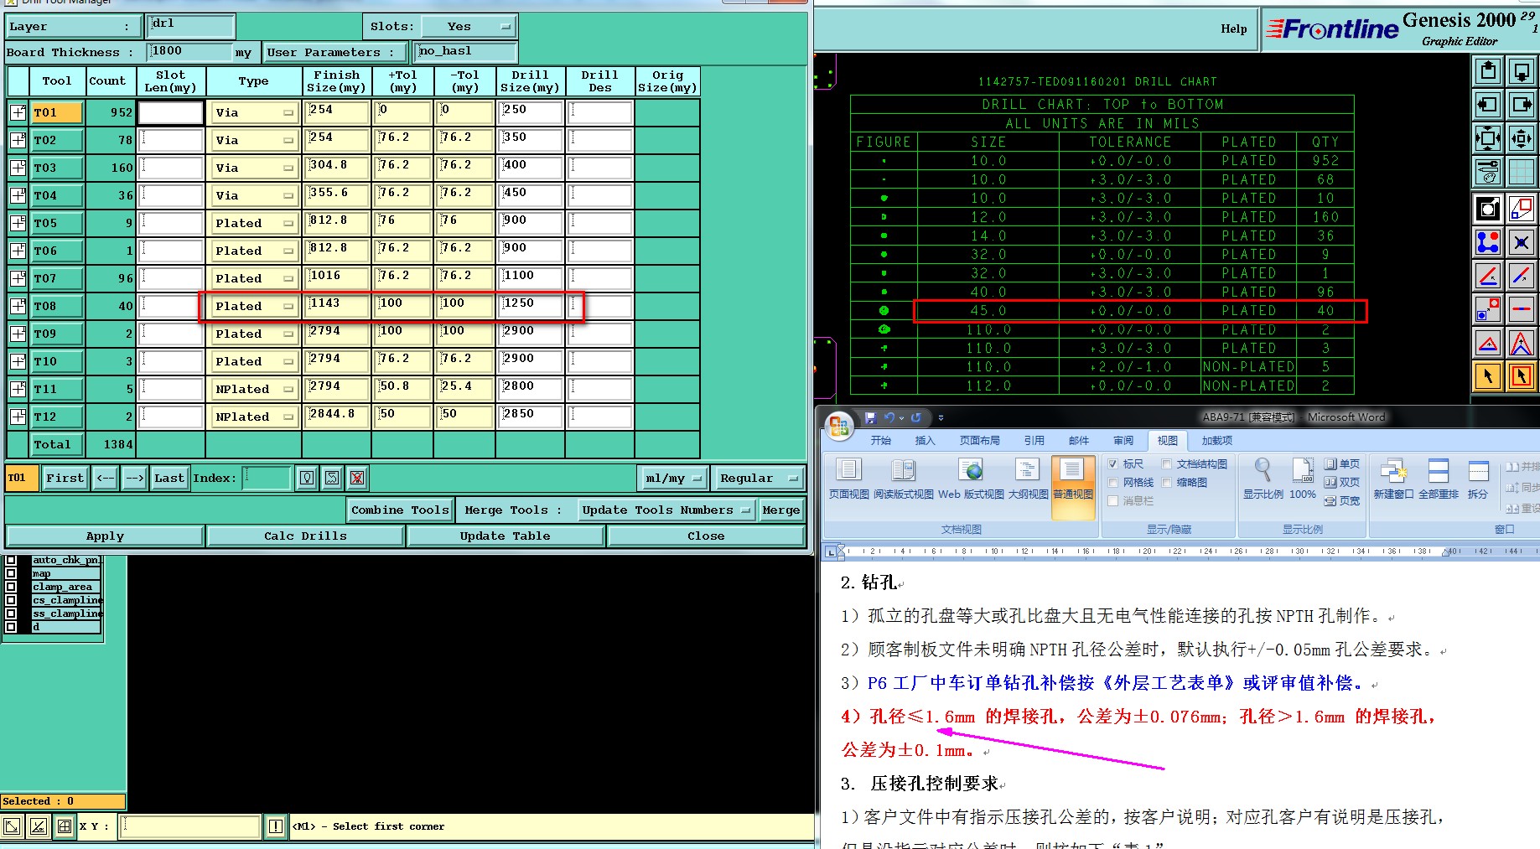Screen dimensions: 1540x849
Task: Open the 开始 tab in Word
Action: point(880,441)
